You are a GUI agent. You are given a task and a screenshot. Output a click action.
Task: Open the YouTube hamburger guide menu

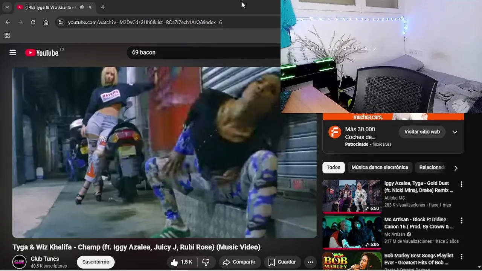tap(13, 53)
